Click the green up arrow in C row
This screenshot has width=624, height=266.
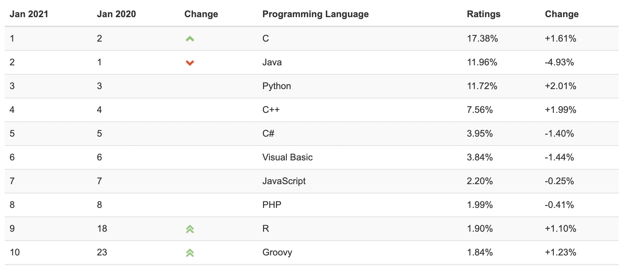tap(190, 39)
